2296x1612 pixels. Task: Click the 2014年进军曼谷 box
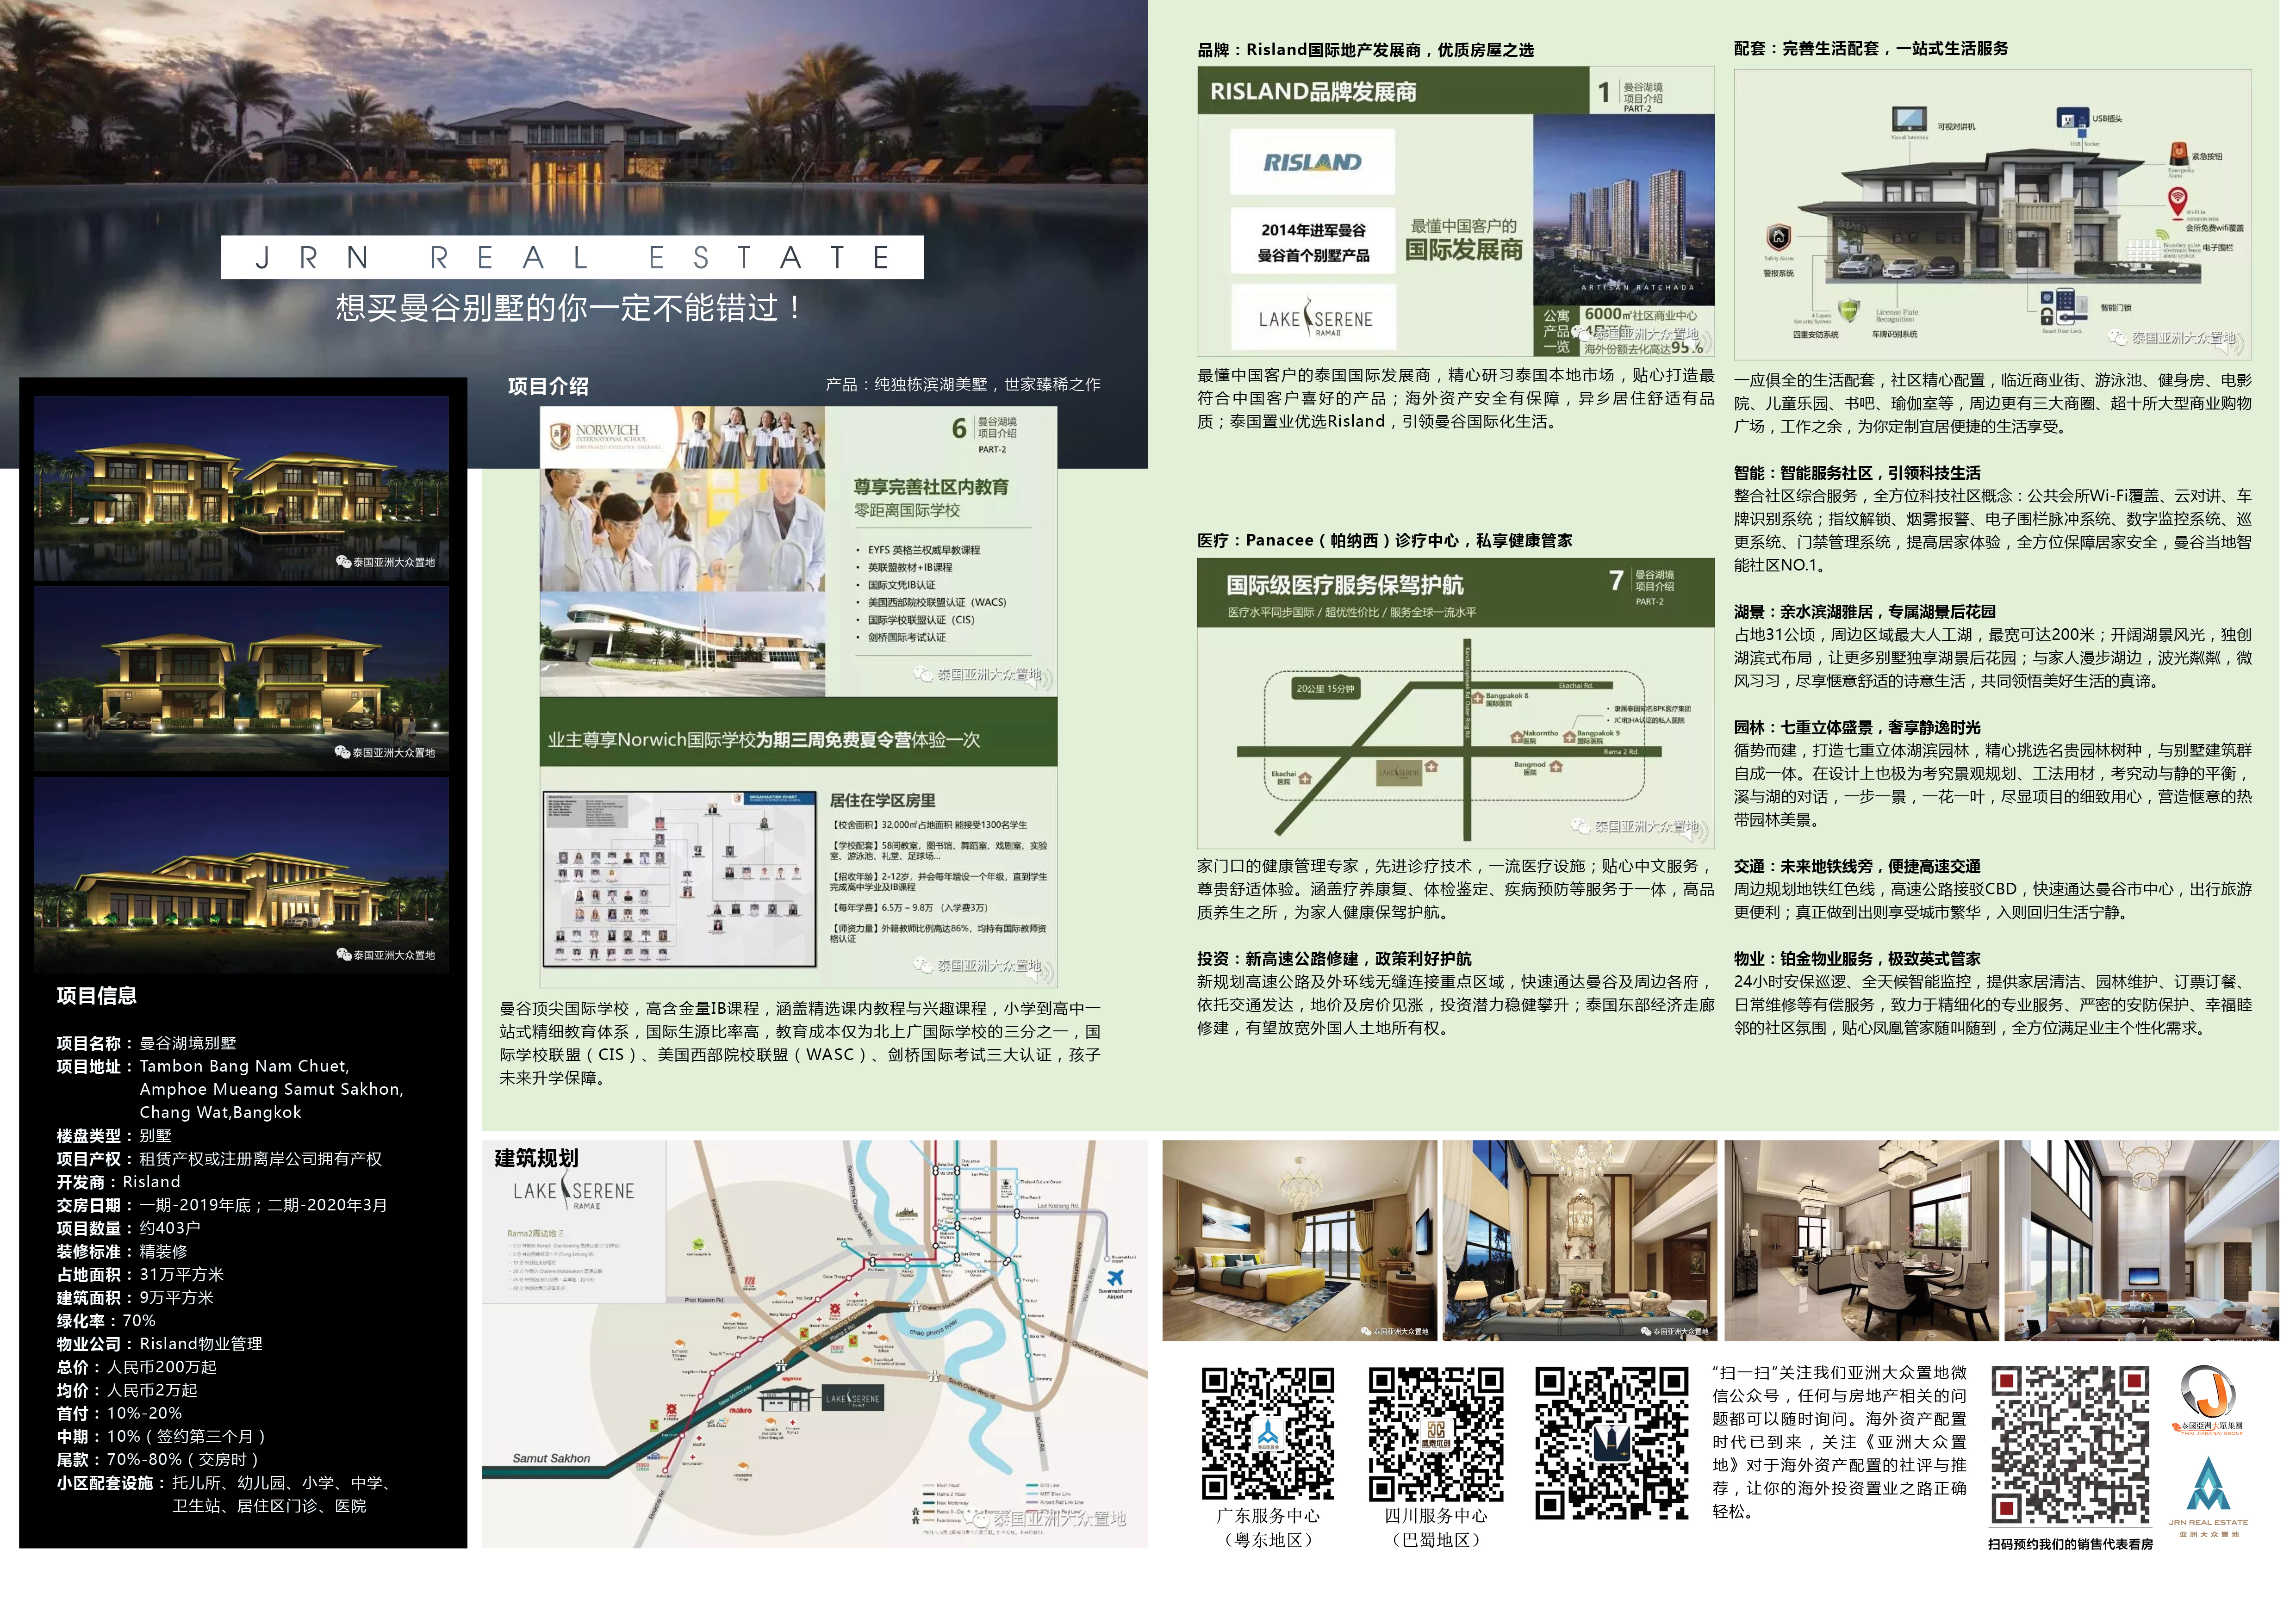point(1313,242)
